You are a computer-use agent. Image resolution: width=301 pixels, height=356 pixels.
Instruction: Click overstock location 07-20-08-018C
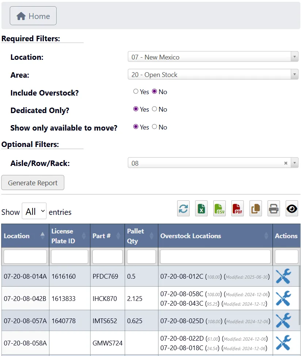[x=182, y=348]
